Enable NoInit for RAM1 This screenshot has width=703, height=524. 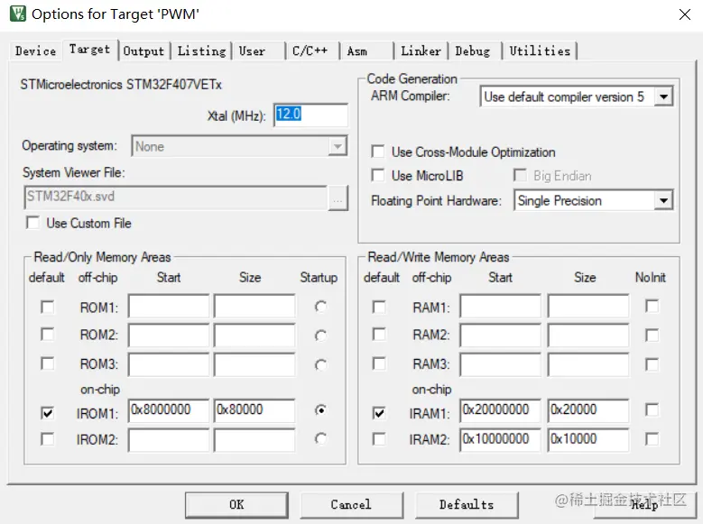(652, 306)
